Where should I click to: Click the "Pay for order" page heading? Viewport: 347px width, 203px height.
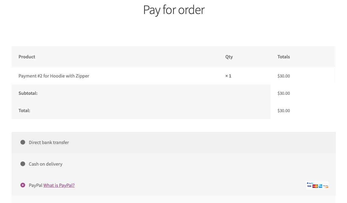click(x=174, y=10)
